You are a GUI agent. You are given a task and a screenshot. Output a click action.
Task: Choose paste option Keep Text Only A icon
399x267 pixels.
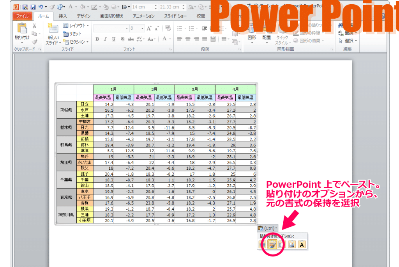pyautogui.click(x=302, y=245)
